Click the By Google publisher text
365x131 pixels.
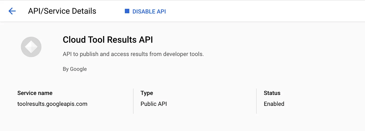coord(75,69)
